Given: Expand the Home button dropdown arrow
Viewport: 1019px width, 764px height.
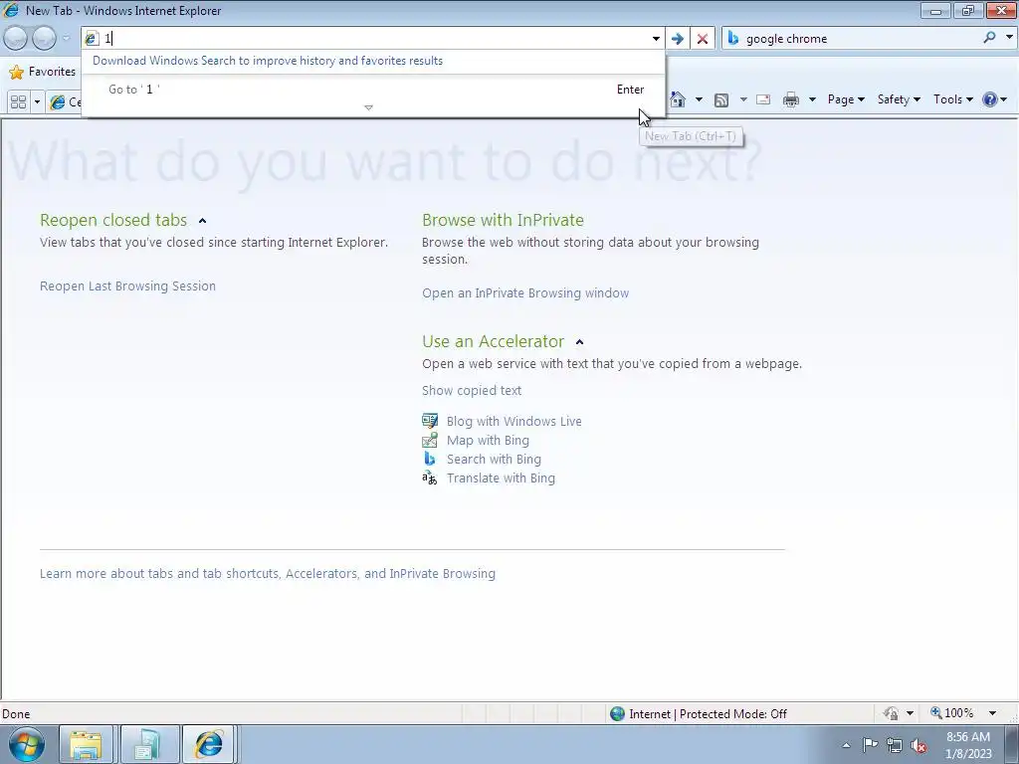Looking at the screenshot, I should point(699,99).
